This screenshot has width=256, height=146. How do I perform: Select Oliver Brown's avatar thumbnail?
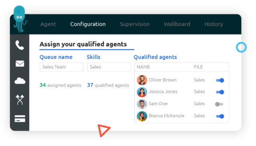click(x=142, y=80)
